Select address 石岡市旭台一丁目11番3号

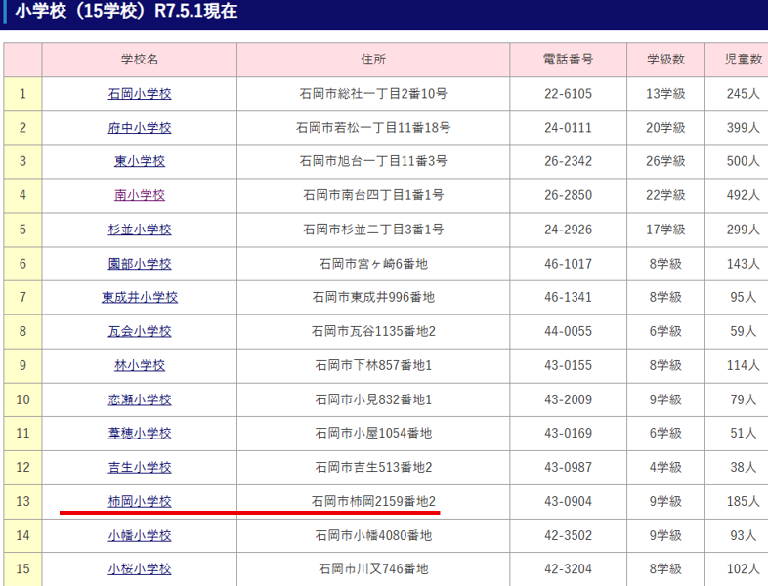click(x=373, y=161)
